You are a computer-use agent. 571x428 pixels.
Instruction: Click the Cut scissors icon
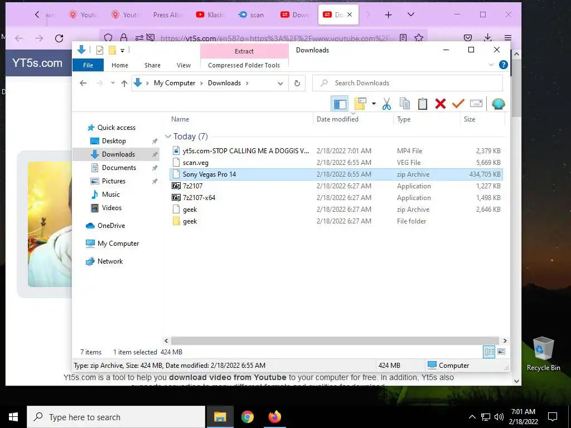pyautogui.click(x=386, y=104)
